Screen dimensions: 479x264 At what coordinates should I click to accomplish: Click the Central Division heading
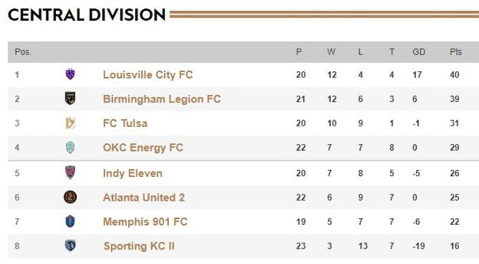click(x=87, y=15)
